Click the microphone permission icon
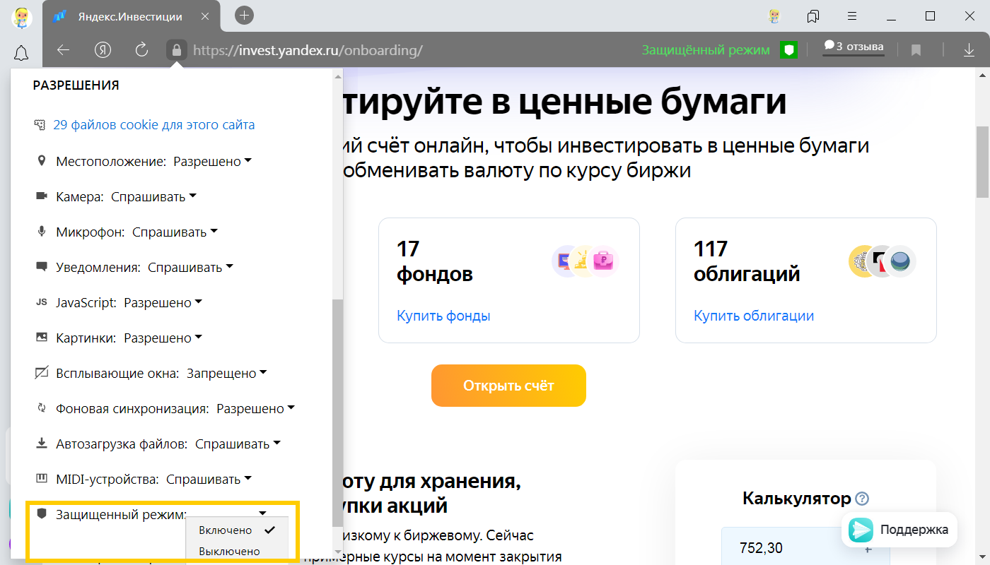Viewport: 990px width, 565px height. [41, 232]
